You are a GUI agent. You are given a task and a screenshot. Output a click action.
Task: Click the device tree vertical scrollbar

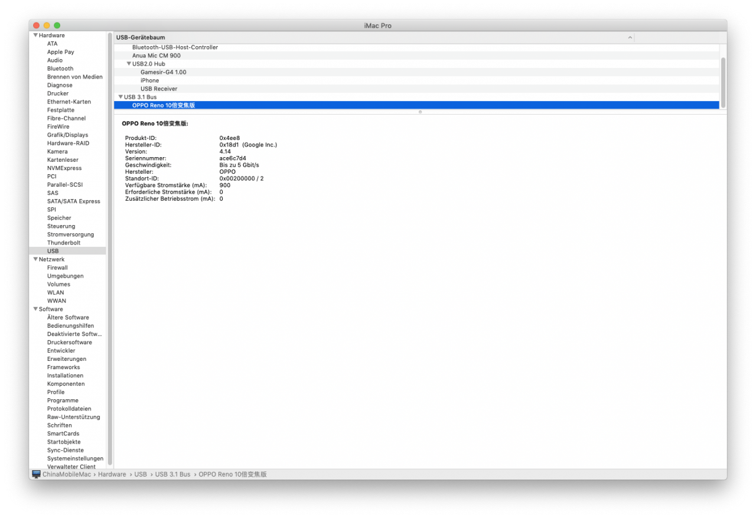[723, 82]
